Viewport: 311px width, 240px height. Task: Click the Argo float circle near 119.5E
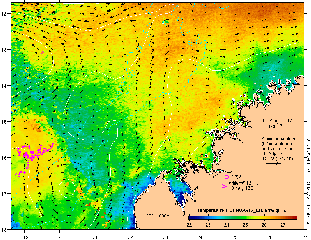pyautogui.click(x=42, y=53)
